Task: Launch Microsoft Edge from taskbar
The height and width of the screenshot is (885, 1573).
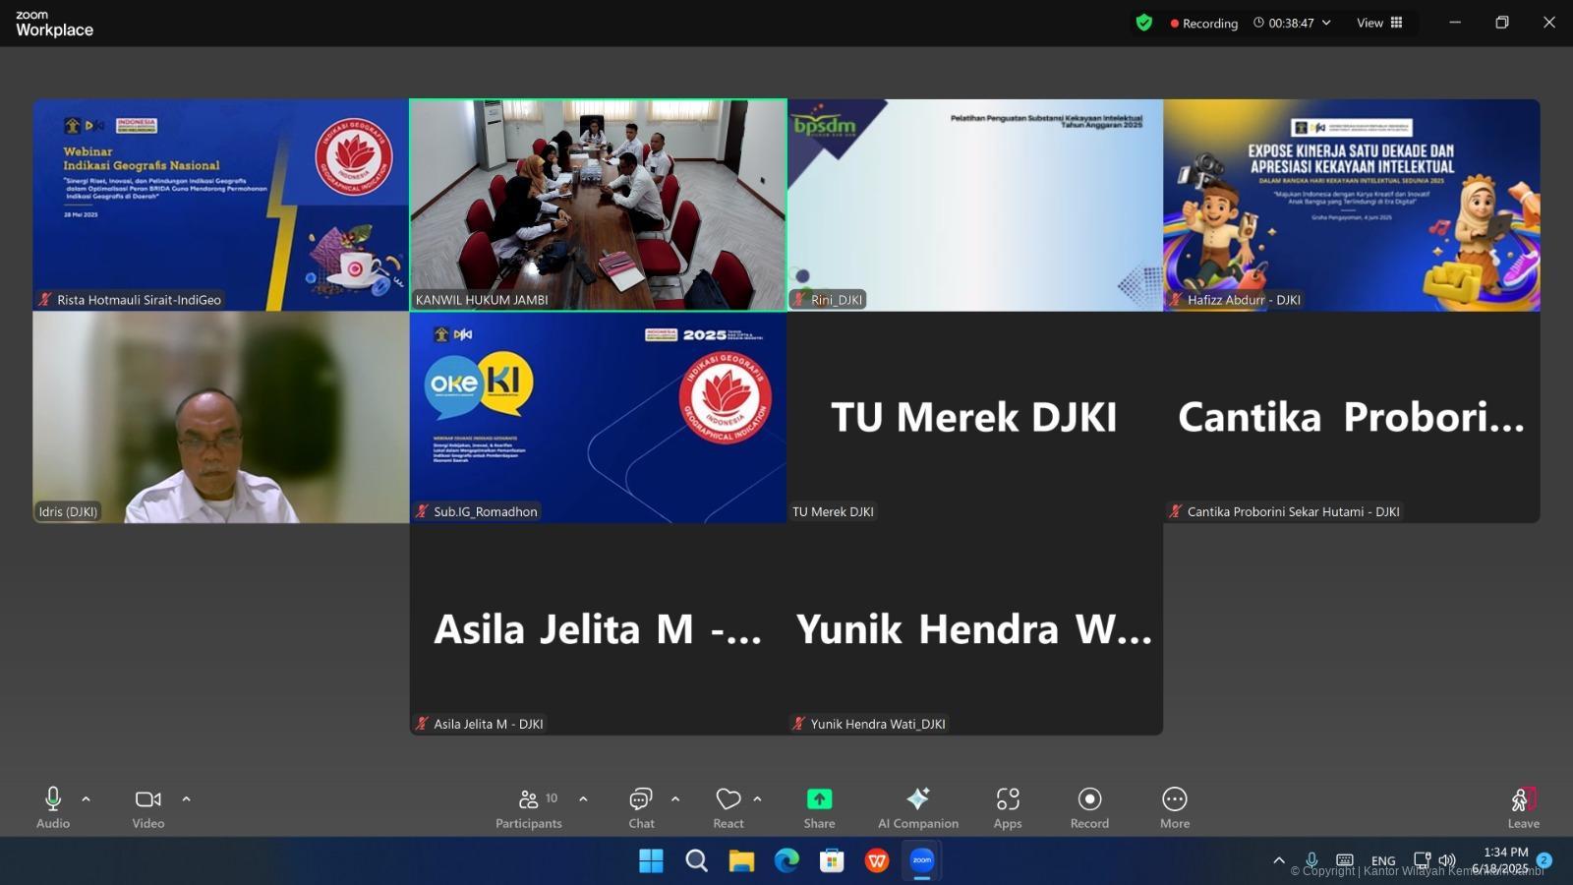Action: (x=786, y=861)
